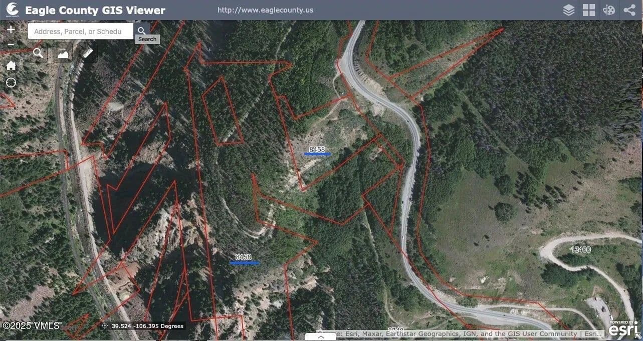The image size is (643, 341).
Task: Zoom out with the minus button
Action: [x=11, y=45]
